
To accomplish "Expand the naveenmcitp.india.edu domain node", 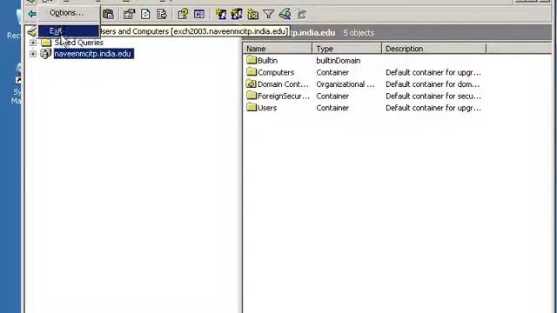I will [33, 54].
